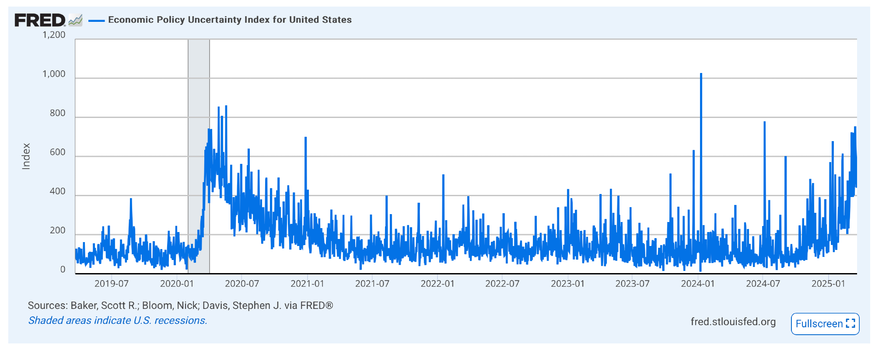This screenshot has width=875, height=350.
Task: Click the vertical 'Index' axis title
Action: pos(26,156)
